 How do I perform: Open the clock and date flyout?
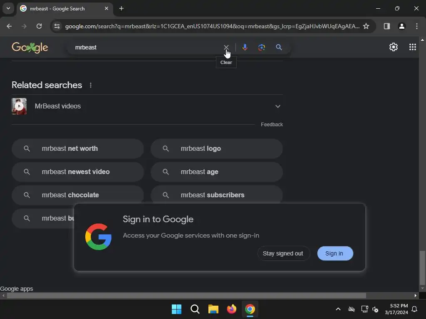396,309
